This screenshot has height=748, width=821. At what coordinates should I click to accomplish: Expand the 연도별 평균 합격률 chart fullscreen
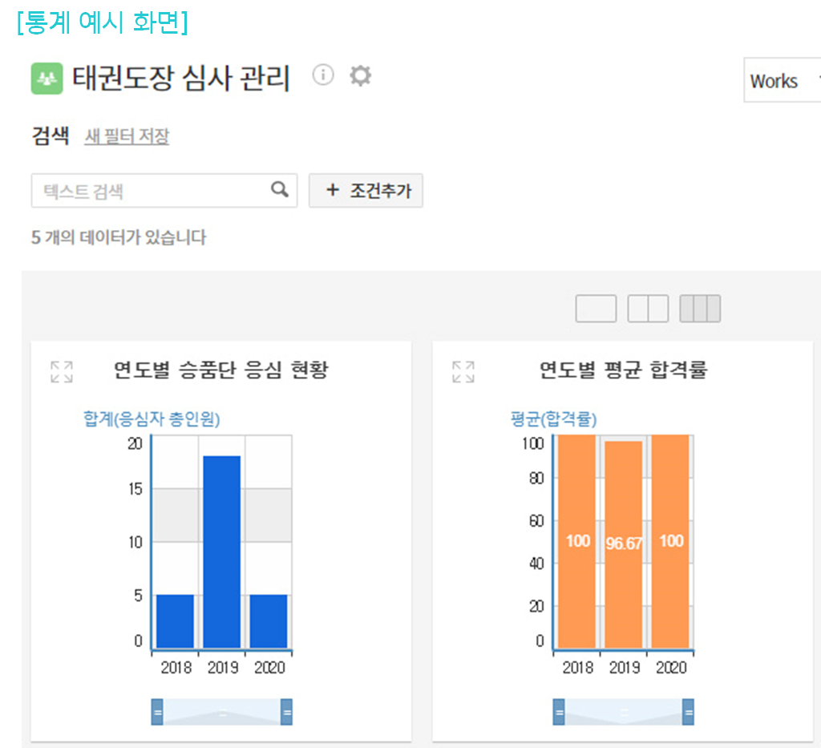(x=463, y=371)
